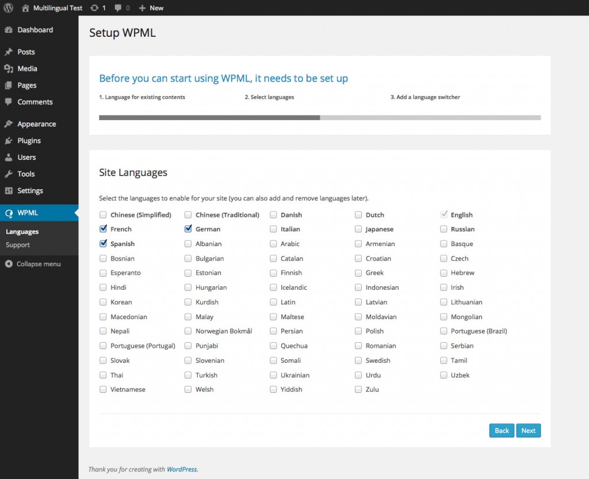Disable the German language checkbox
589x479 pixels.
pos(188,229)
